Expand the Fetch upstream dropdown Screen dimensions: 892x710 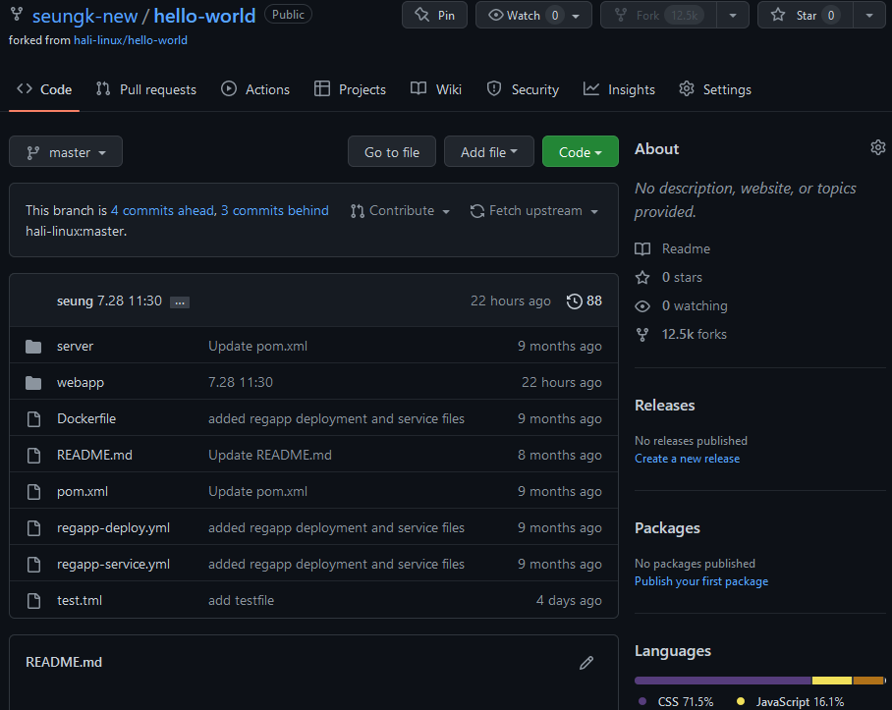pyautogui.click(x=533, y=211)
